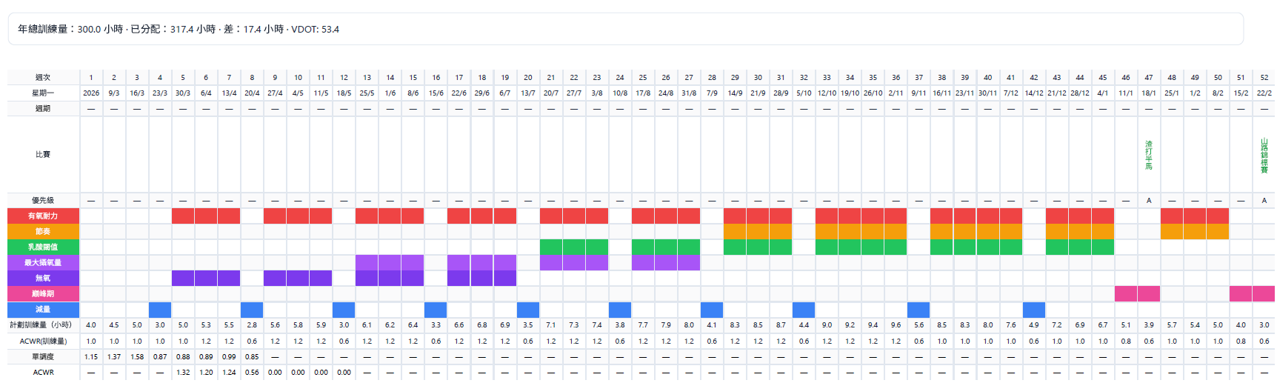Screen dimensions: 1277x383
Task: Click week 1 planned volume of 4.0
Action: pyautogui.click(x=91, y=324)
